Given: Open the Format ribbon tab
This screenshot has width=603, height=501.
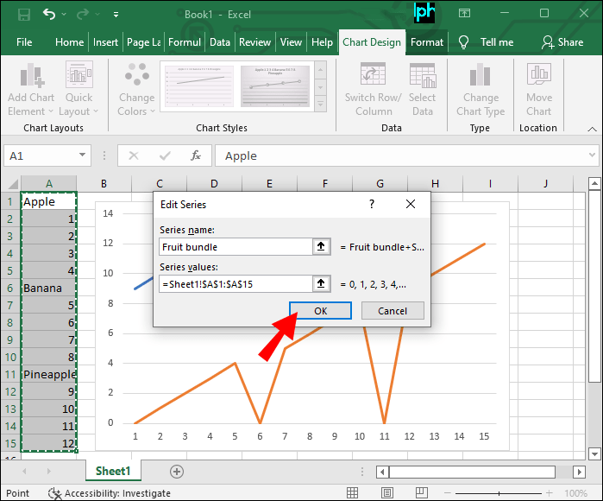Looking at the screenshot, I should (427, 41).
